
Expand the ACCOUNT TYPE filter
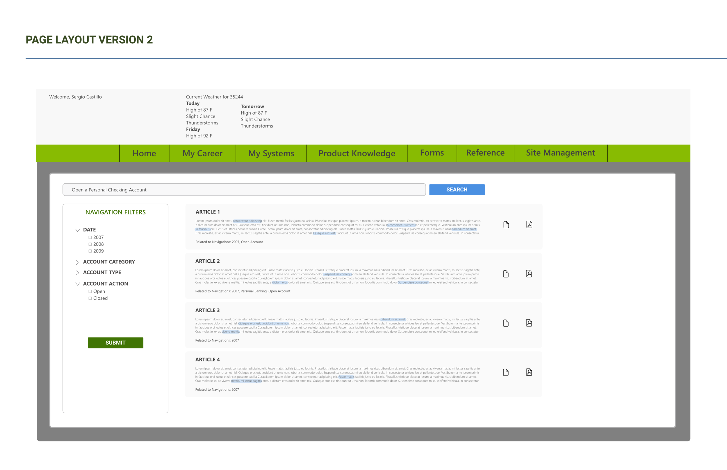(78, 272)
